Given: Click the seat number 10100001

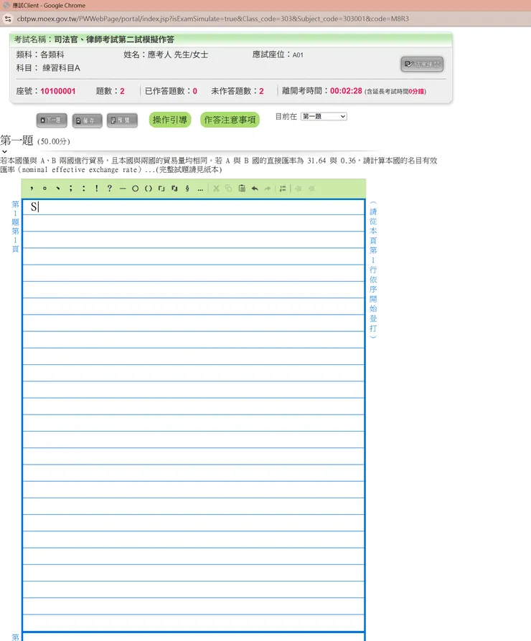Looking at the screenshot, I should click(x=57, y=91).
